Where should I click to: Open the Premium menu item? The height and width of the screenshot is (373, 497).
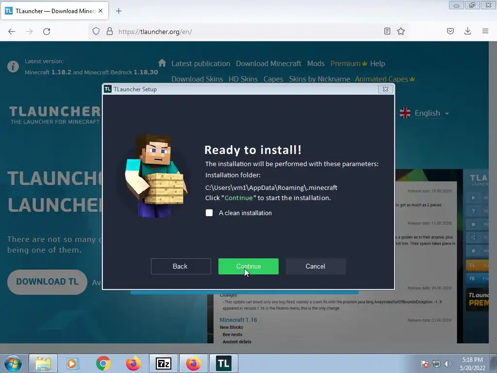pos(348,64)
